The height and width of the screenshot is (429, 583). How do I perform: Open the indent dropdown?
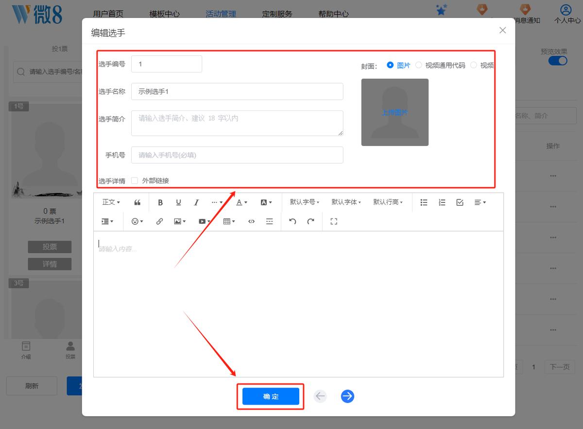(x=107, y=221)
